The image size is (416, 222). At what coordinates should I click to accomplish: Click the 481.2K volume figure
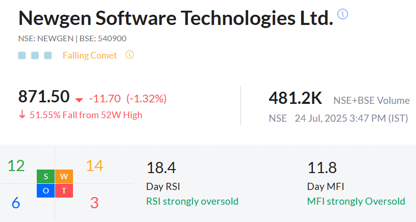(x=296, y=98)
